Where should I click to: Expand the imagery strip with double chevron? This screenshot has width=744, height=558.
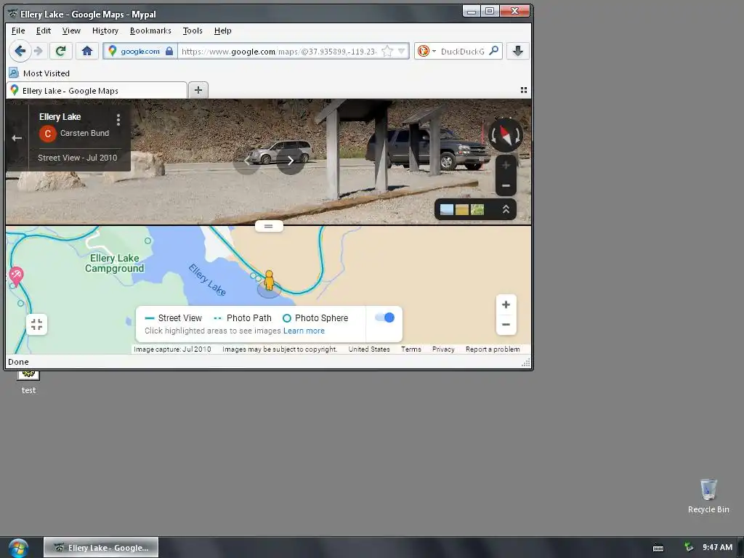tap(506, 209)
